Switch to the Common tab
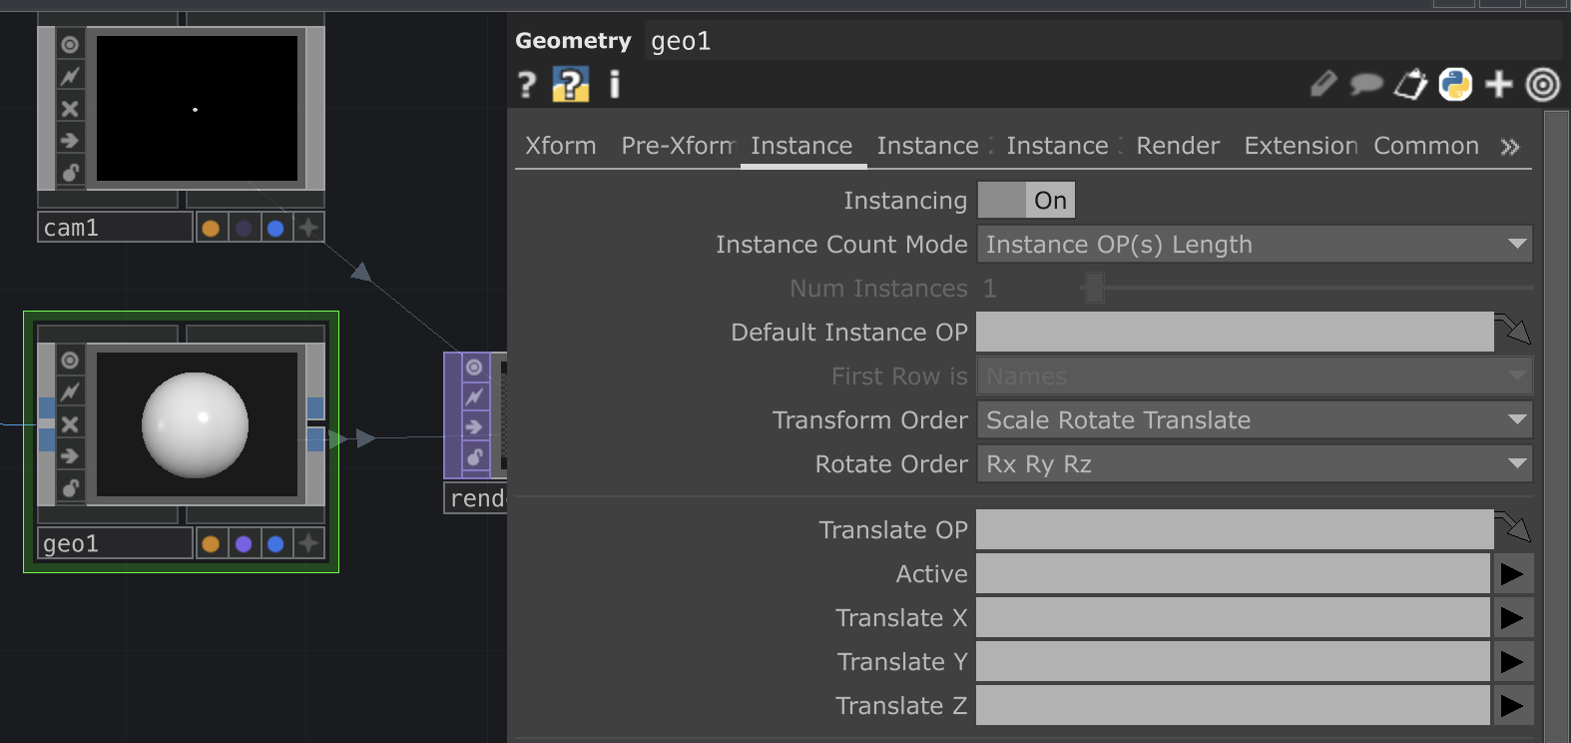Image resolution: width=1571 pixels, height=743 pixels. [1426, 146]
